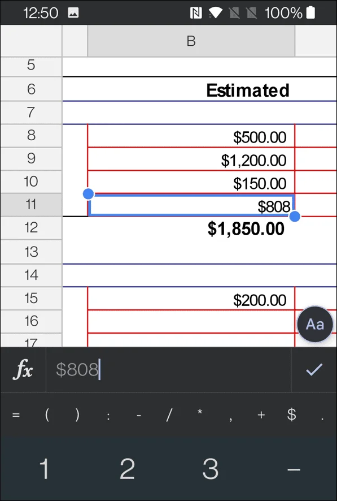
Task: Tap the battery icon in the status bar
Action: tap(310, 13)
